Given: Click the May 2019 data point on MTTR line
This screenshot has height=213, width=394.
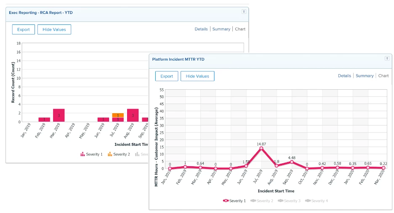Looking at the screenshot, I should click(x=231, y=168).
